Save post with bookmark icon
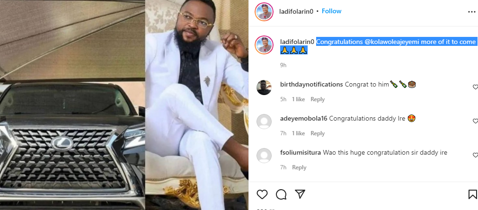The width and height of the screenshot is (478, 210). coord(472,194)
